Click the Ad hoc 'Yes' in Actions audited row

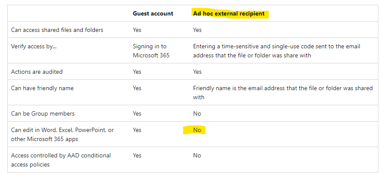(x=197, y=72)
